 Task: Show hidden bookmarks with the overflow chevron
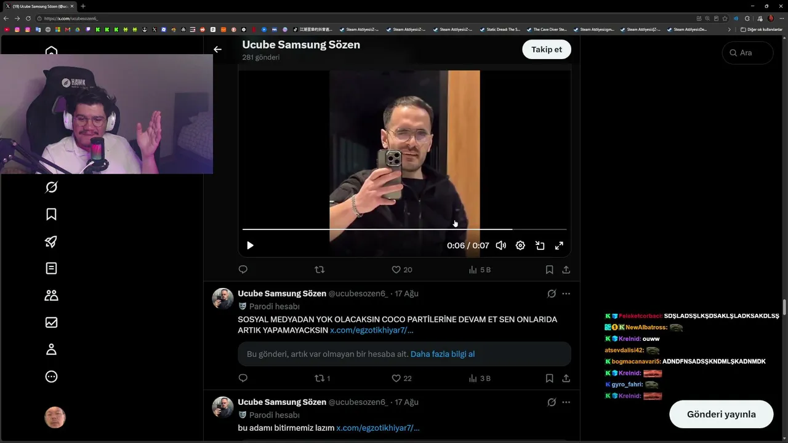tap(730, 30)
